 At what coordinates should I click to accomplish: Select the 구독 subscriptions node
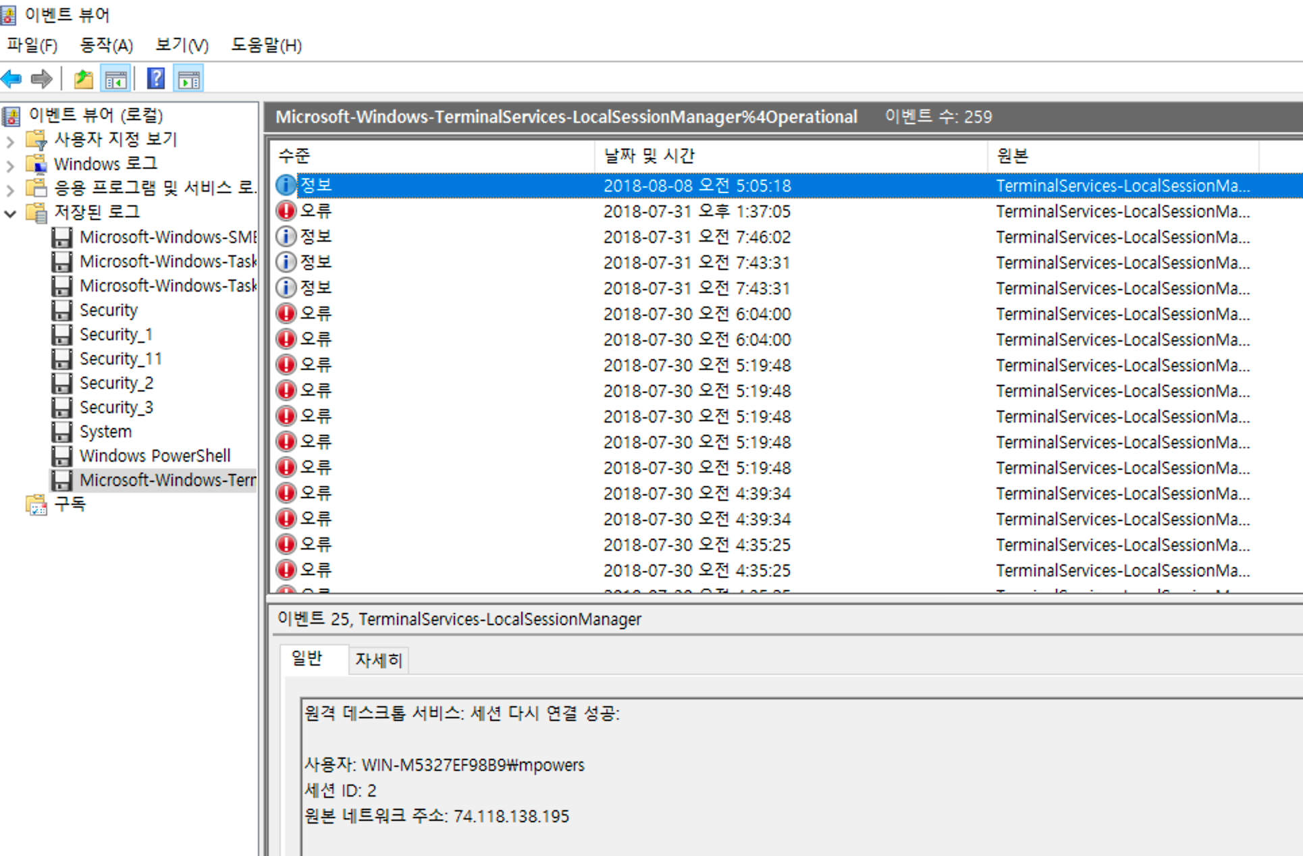click(70, 504)
